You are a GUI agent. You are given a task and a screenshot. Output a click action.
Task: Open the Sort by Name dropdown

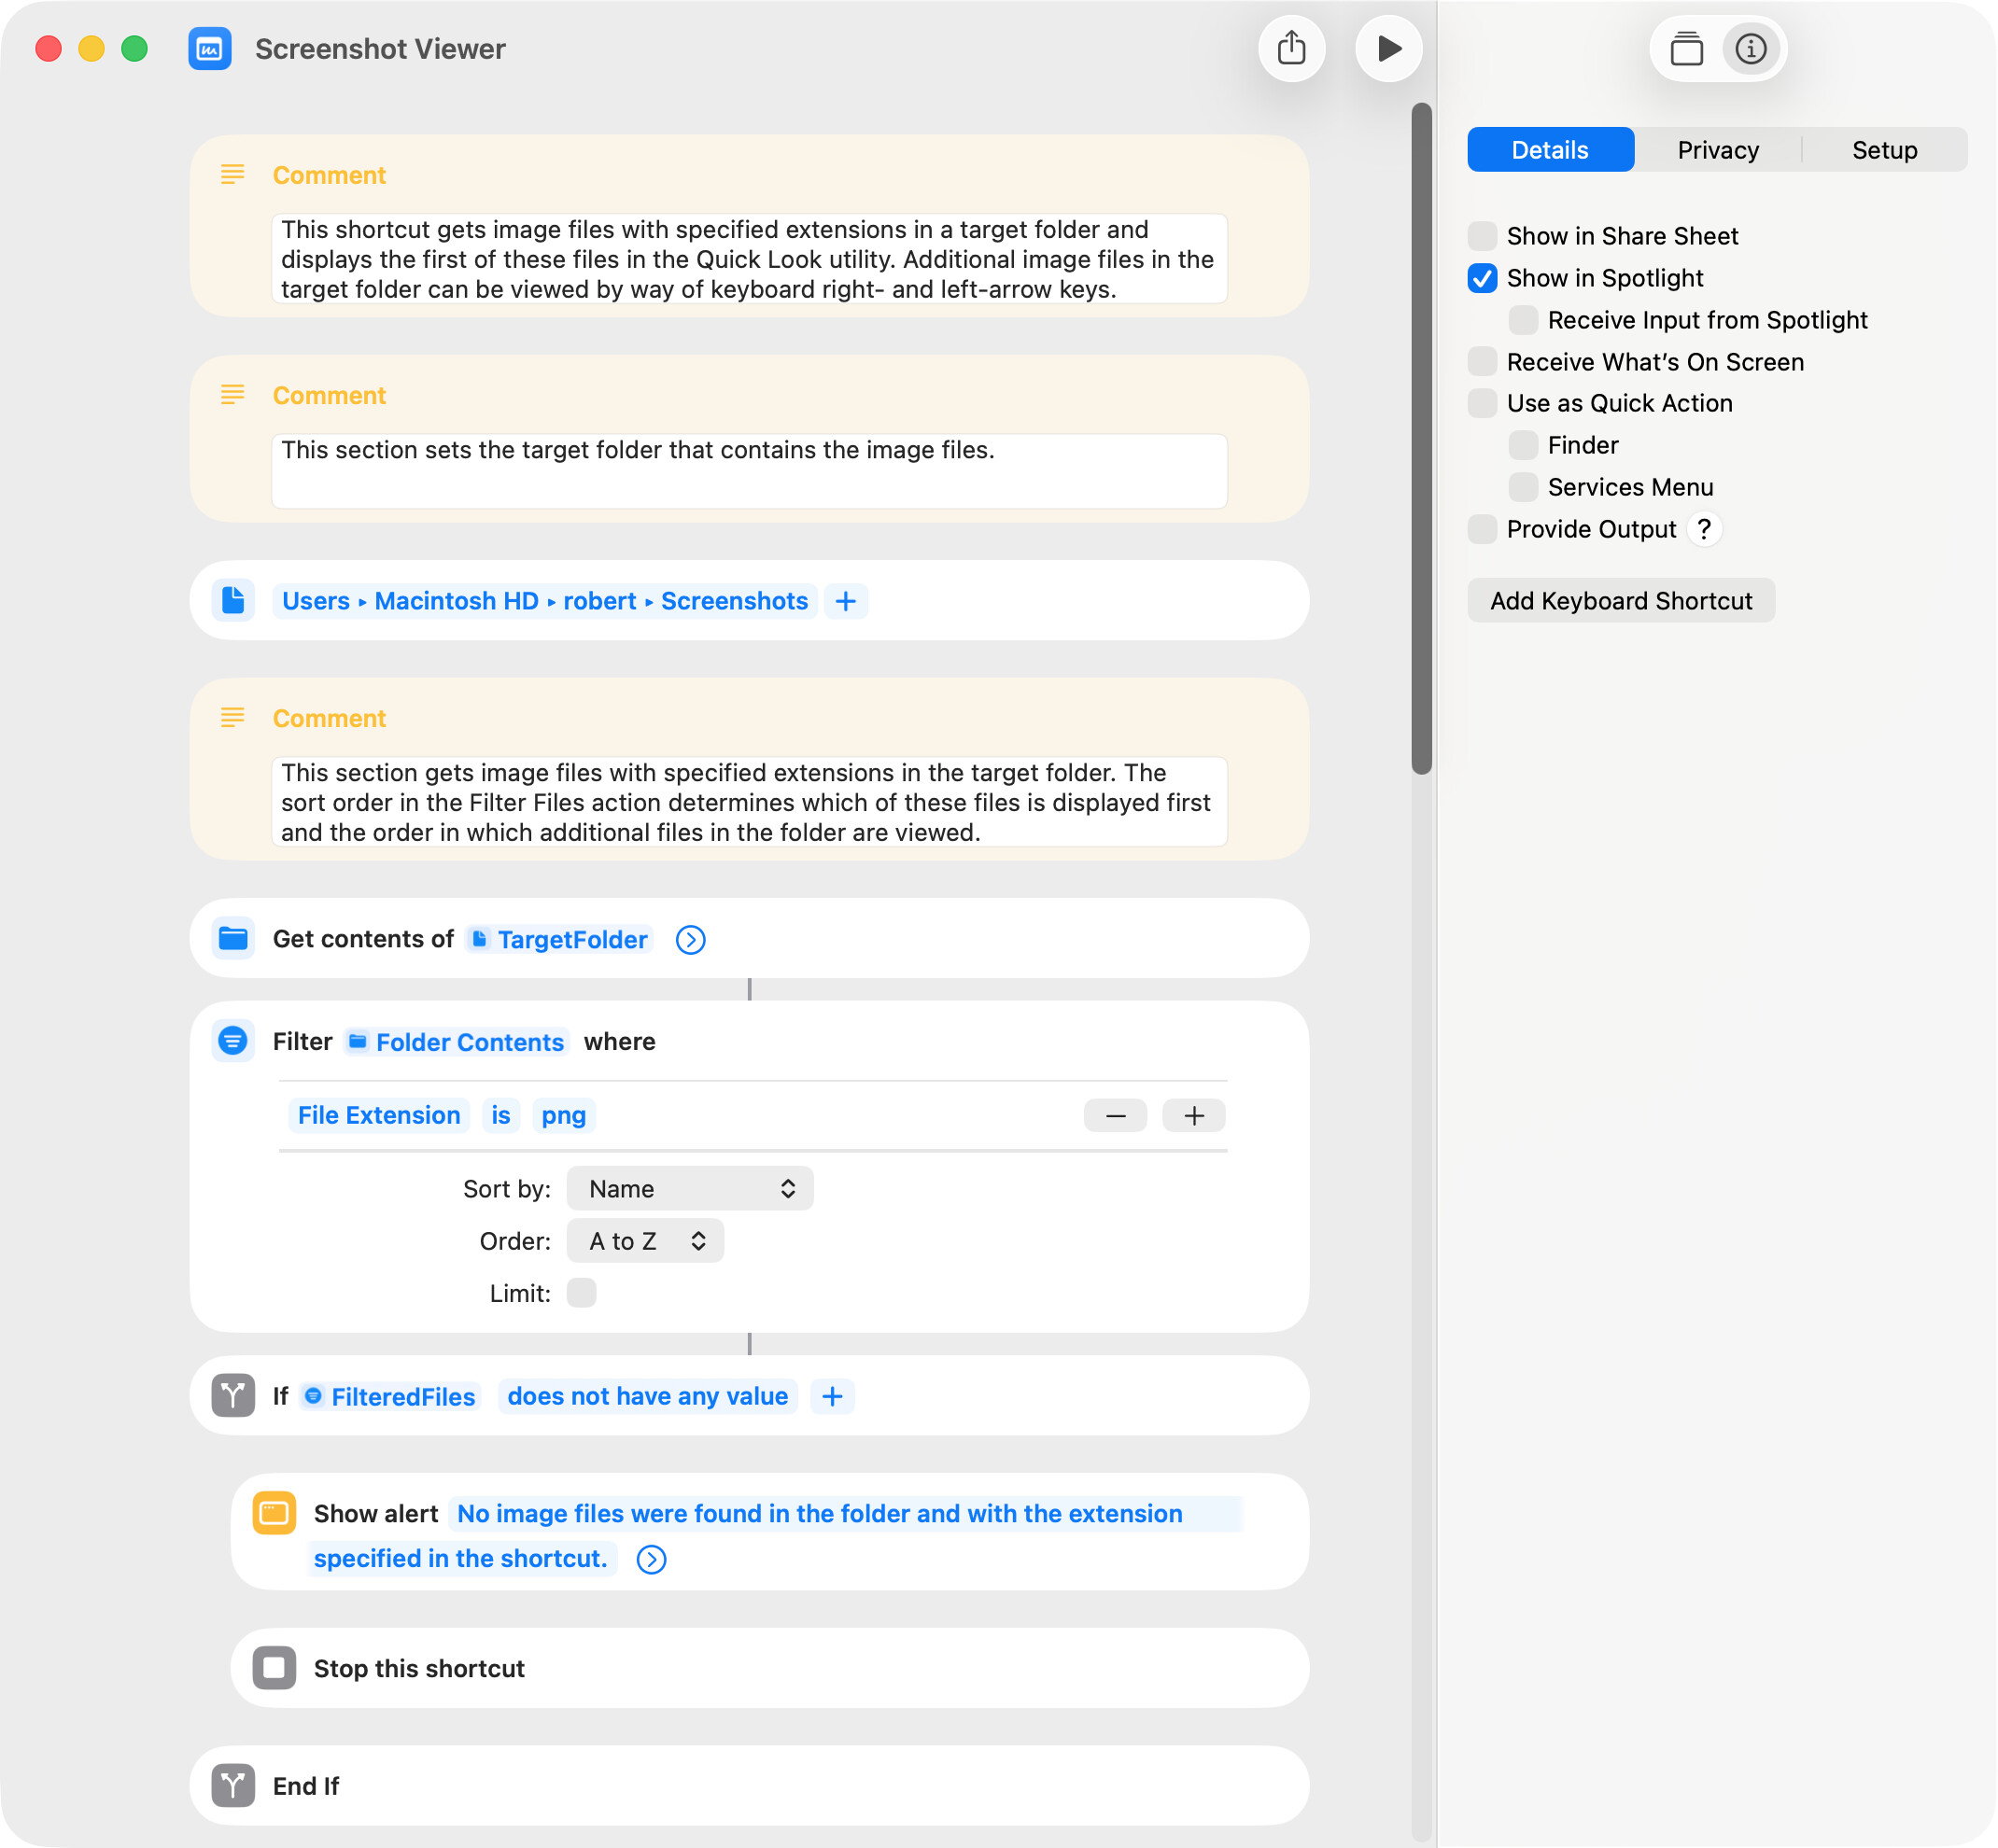[689, 1188]
